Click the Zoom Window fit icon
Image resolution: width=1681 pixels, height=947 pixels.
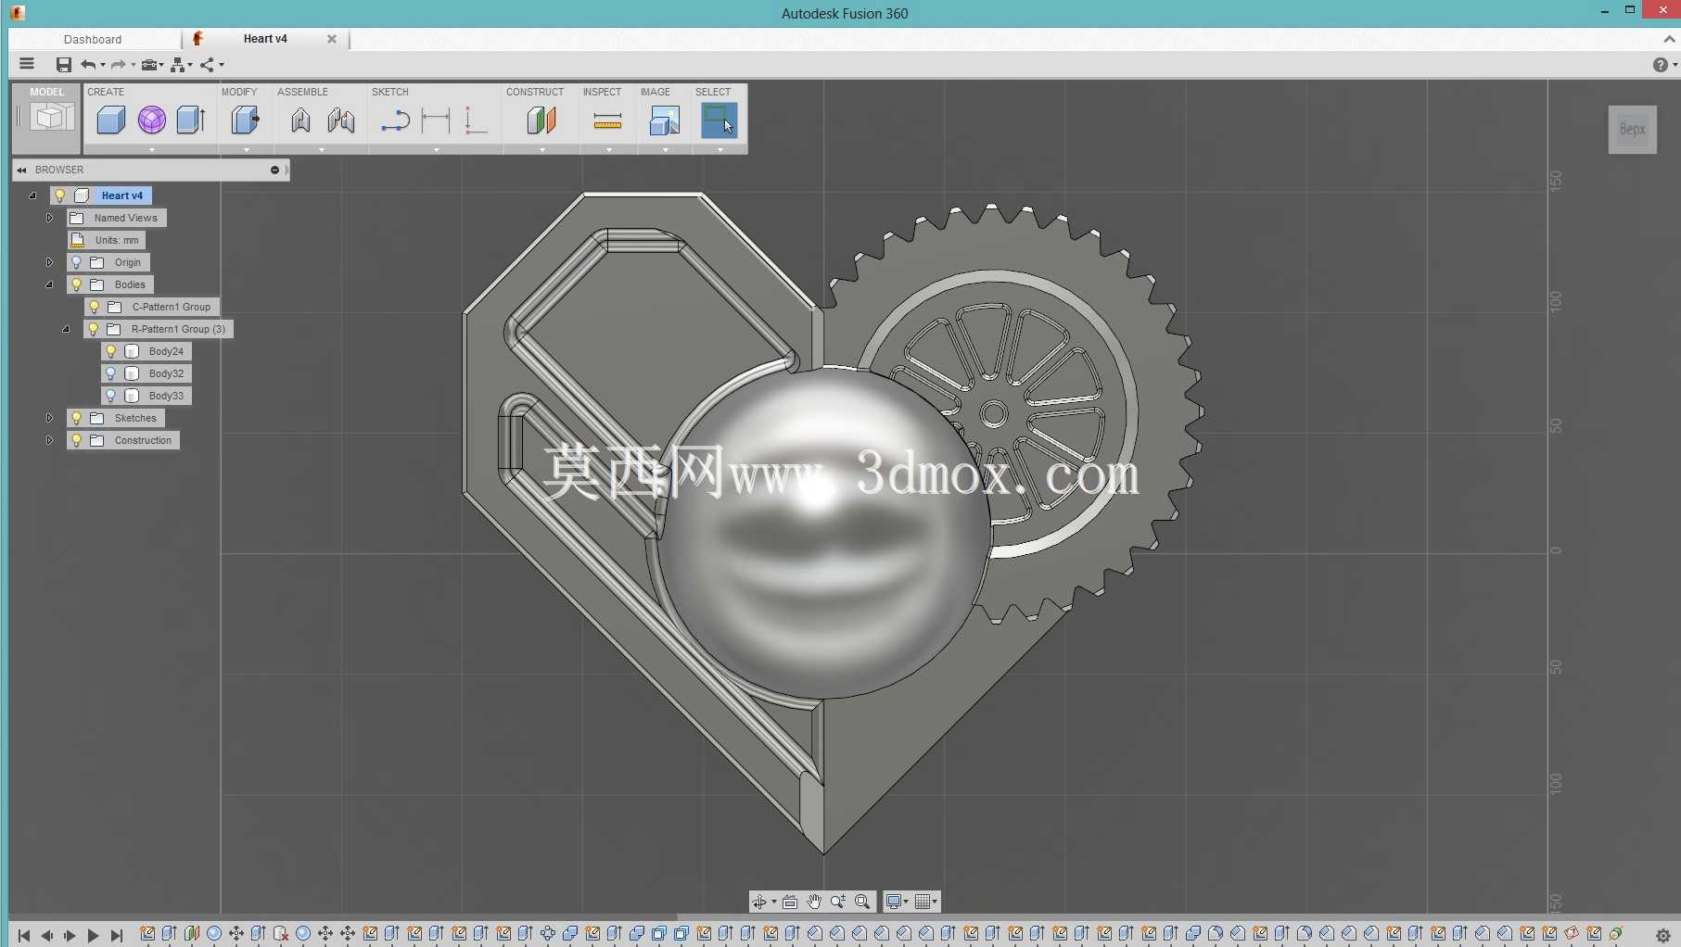tap(862, 902)
